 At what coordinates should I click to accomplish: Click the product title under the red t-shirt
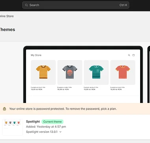[117, 87]
